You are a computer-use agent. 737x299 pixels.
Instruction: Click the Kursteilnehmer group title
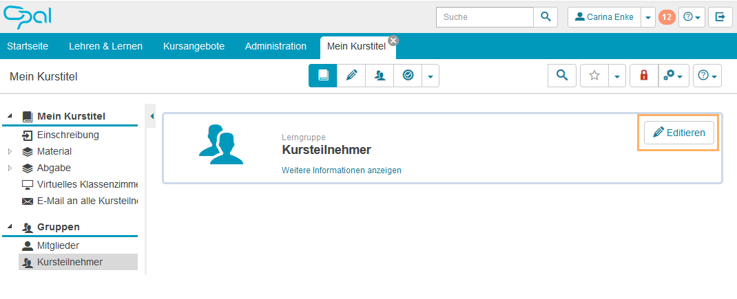(326, 151)
